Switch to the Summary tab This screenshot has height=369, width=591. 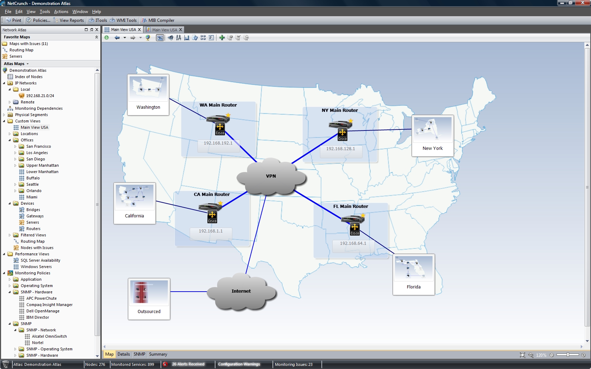pyautogui.click(x=158, y=354)
